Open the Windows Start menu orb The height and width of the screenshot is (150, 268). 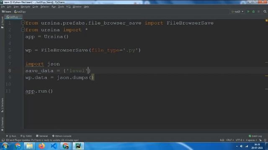[5, 146]
